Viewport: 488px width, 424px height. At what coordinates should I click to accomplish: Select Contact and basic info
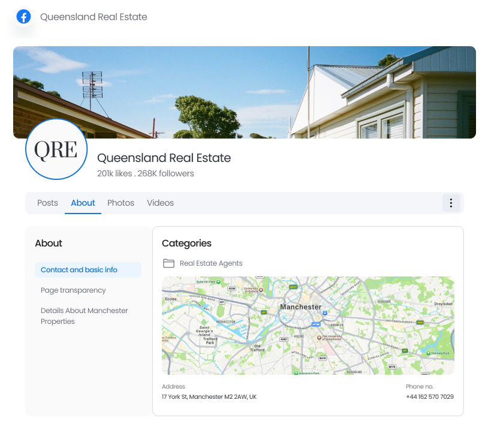[x=88, y=270]
